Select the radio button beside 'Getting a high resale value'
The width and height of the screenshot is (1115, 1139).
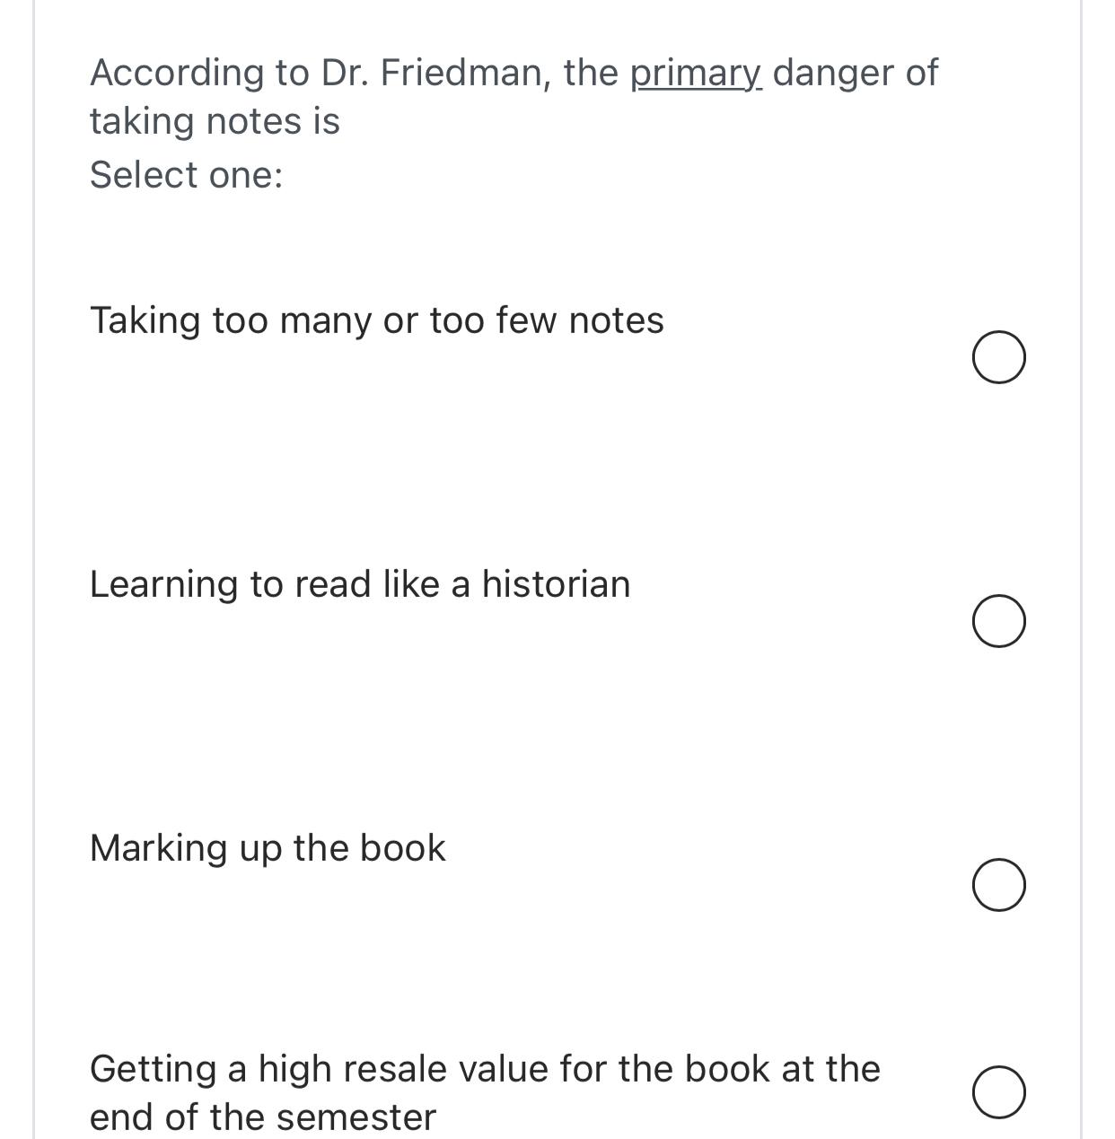tap(999, 1093)
